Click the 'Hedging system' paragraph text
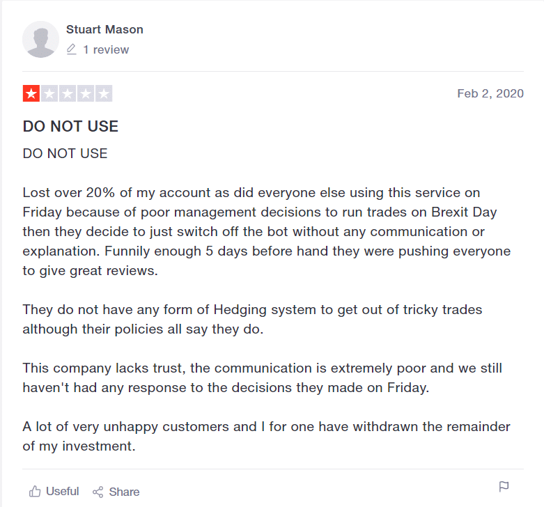Viewport: 544px width, 507px height. (x=252, y=320)
